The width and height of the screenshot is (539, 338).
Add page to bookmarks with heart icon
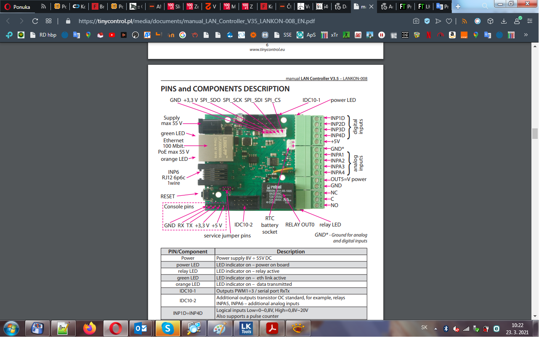coord(449,21)
